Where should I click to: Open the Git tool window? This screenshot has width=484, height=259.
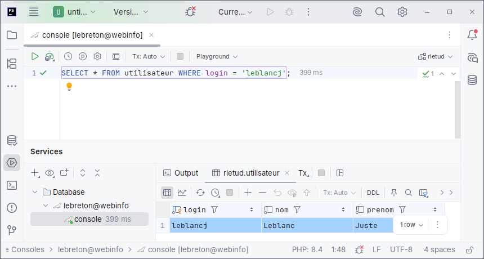12,230
